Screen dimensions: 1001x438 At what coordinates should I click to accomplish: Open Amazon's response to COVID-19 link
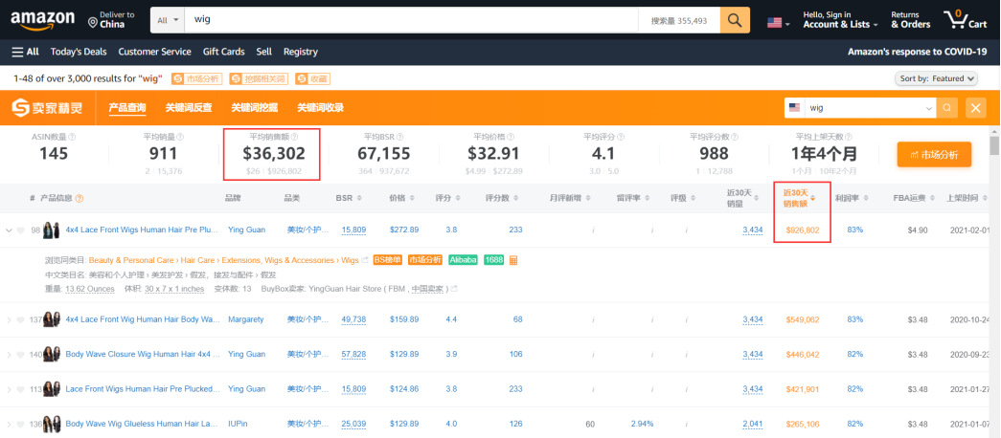918,52
